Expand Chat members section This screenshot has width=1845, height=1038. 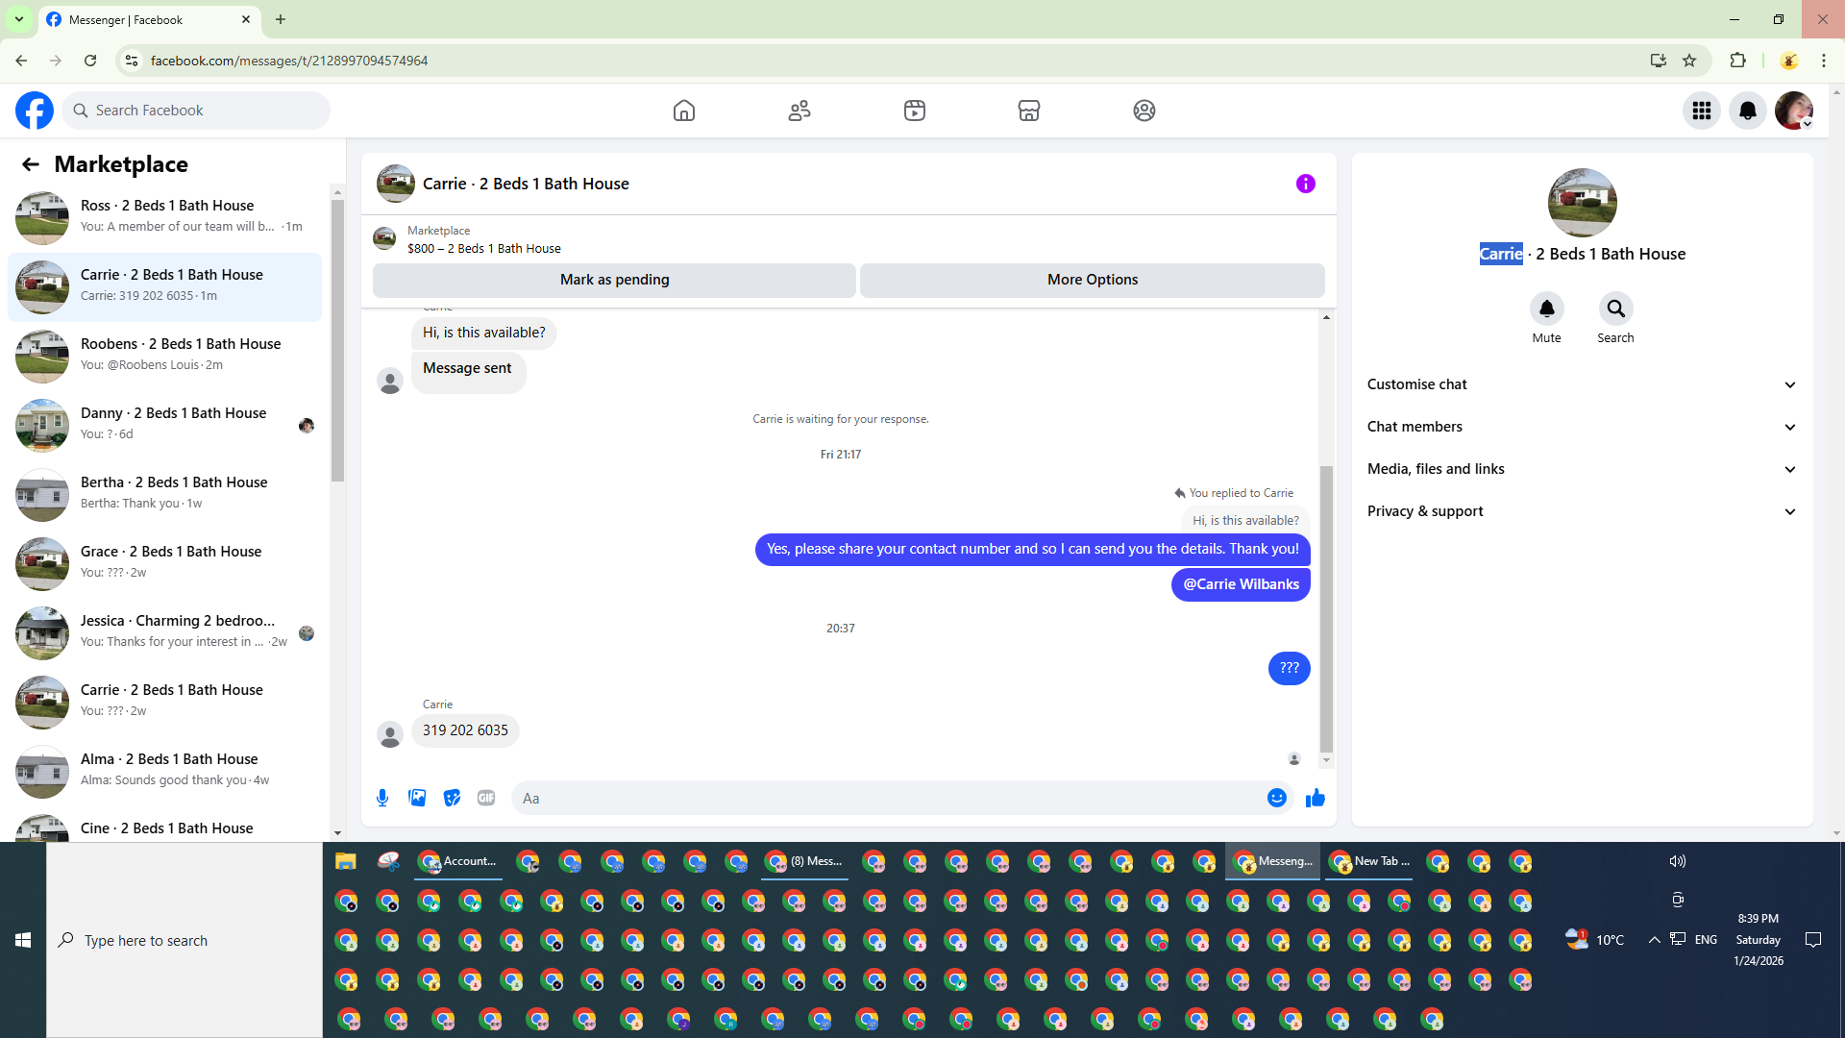coord(1582,427)
